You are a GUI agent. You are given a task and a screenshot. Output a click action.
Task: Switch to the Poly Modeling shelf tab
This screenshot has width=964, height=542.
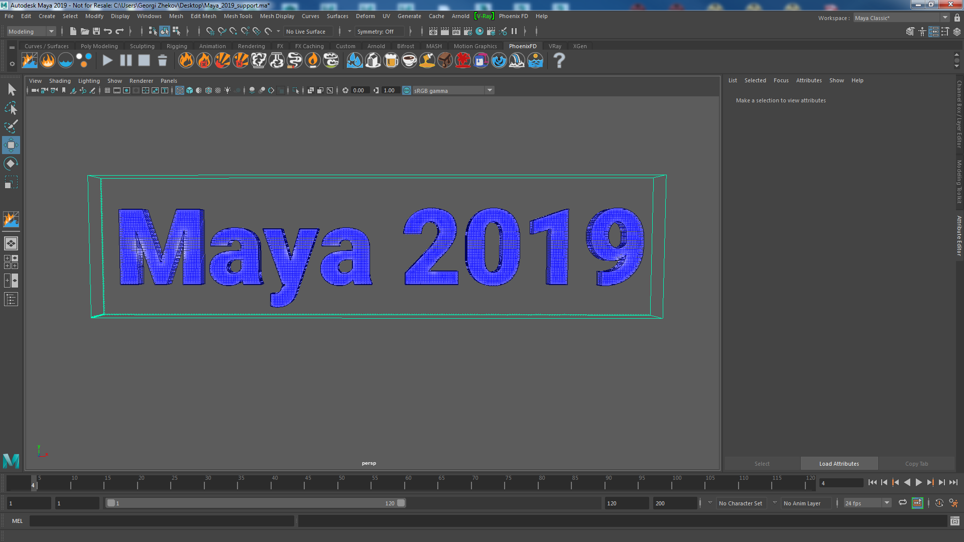(x=99, y=46)
